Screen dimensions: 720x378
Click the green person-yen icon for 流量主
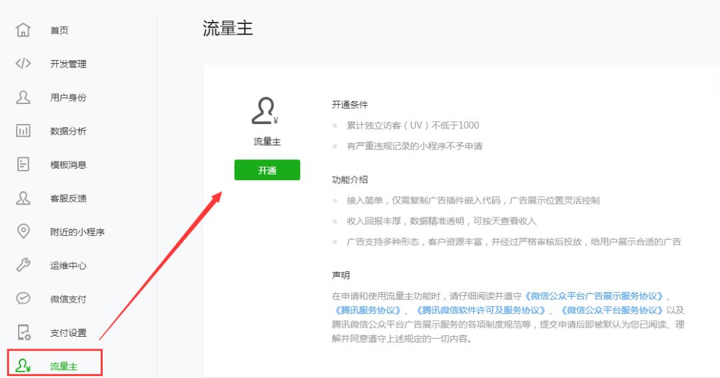point(23,365)
